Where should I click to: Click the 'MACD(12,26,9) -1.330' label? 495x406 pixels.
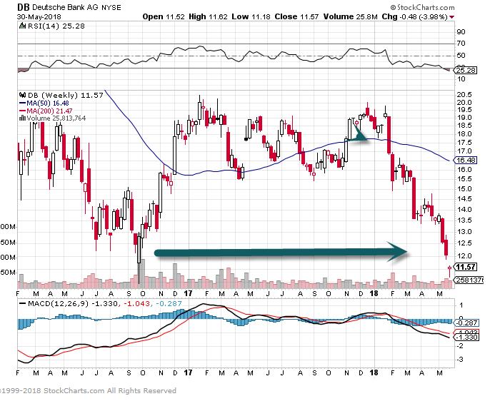coord(73,304)
